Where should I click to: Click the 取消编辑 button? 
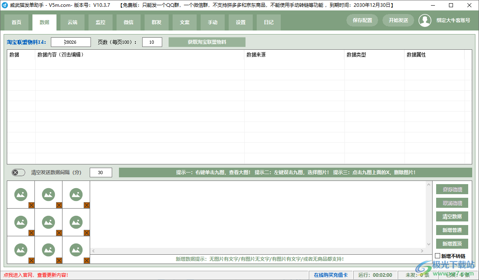point(452,203)
